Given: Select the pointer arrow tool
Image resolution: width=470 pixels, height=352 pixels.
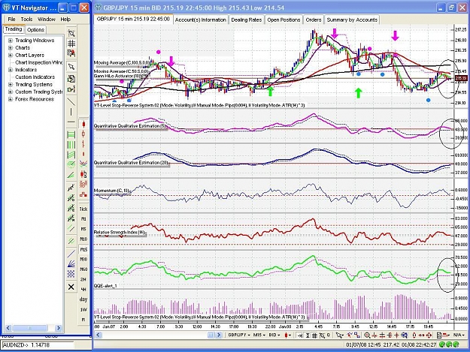Looking at the screenshot, I should click(71, 66).
